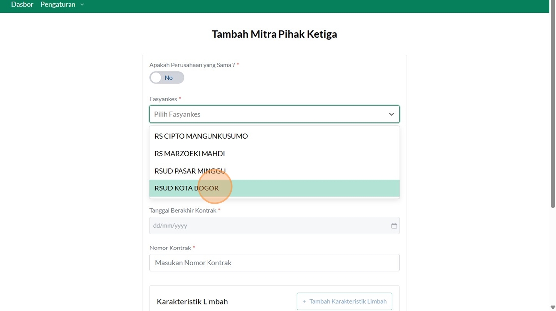The height and width of the screenshot is (311, 556).
Task: Open the Pilih Fasyankes combo box
Action: (275, 114)
